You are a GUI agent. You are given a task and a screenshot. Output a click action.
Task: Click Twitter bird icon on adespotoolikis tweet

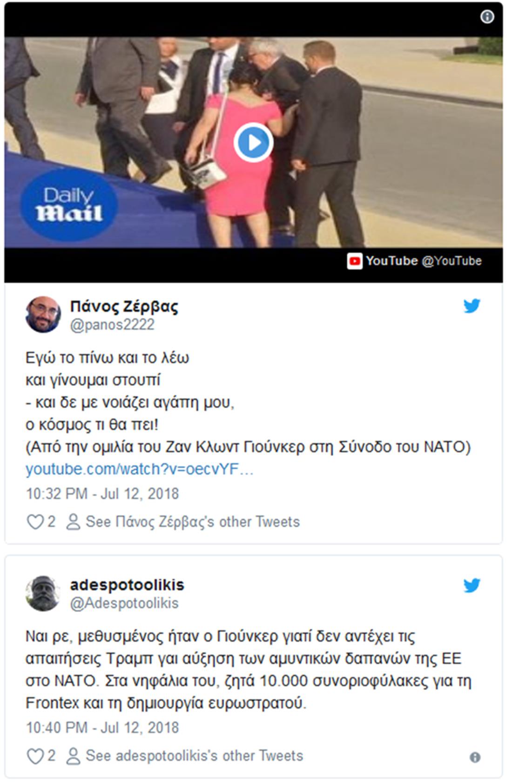472,585
